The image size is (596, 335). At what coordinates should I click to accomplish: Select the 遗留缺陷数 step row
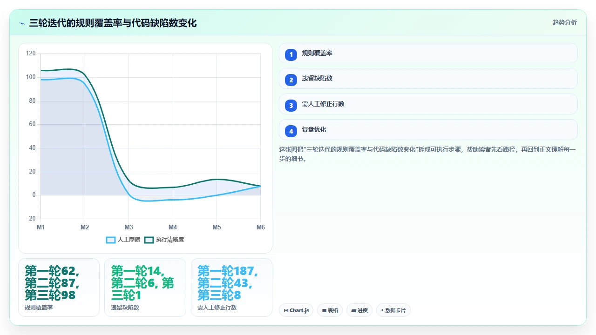pos(428,79)
